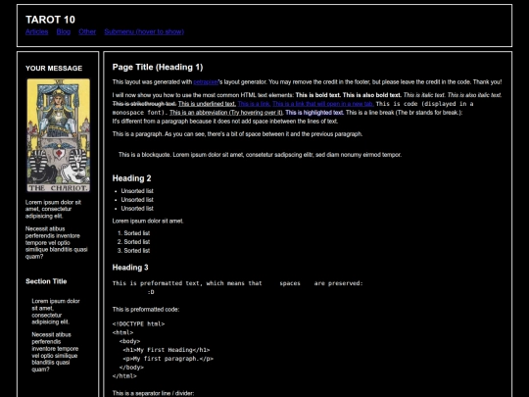
Task: Open the Articles navigation link
Action: [37, 31]
